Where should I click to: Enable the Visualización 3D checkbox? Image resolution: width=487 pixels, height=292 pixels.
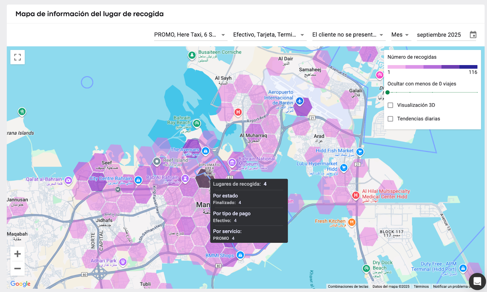tap(391, 105)
